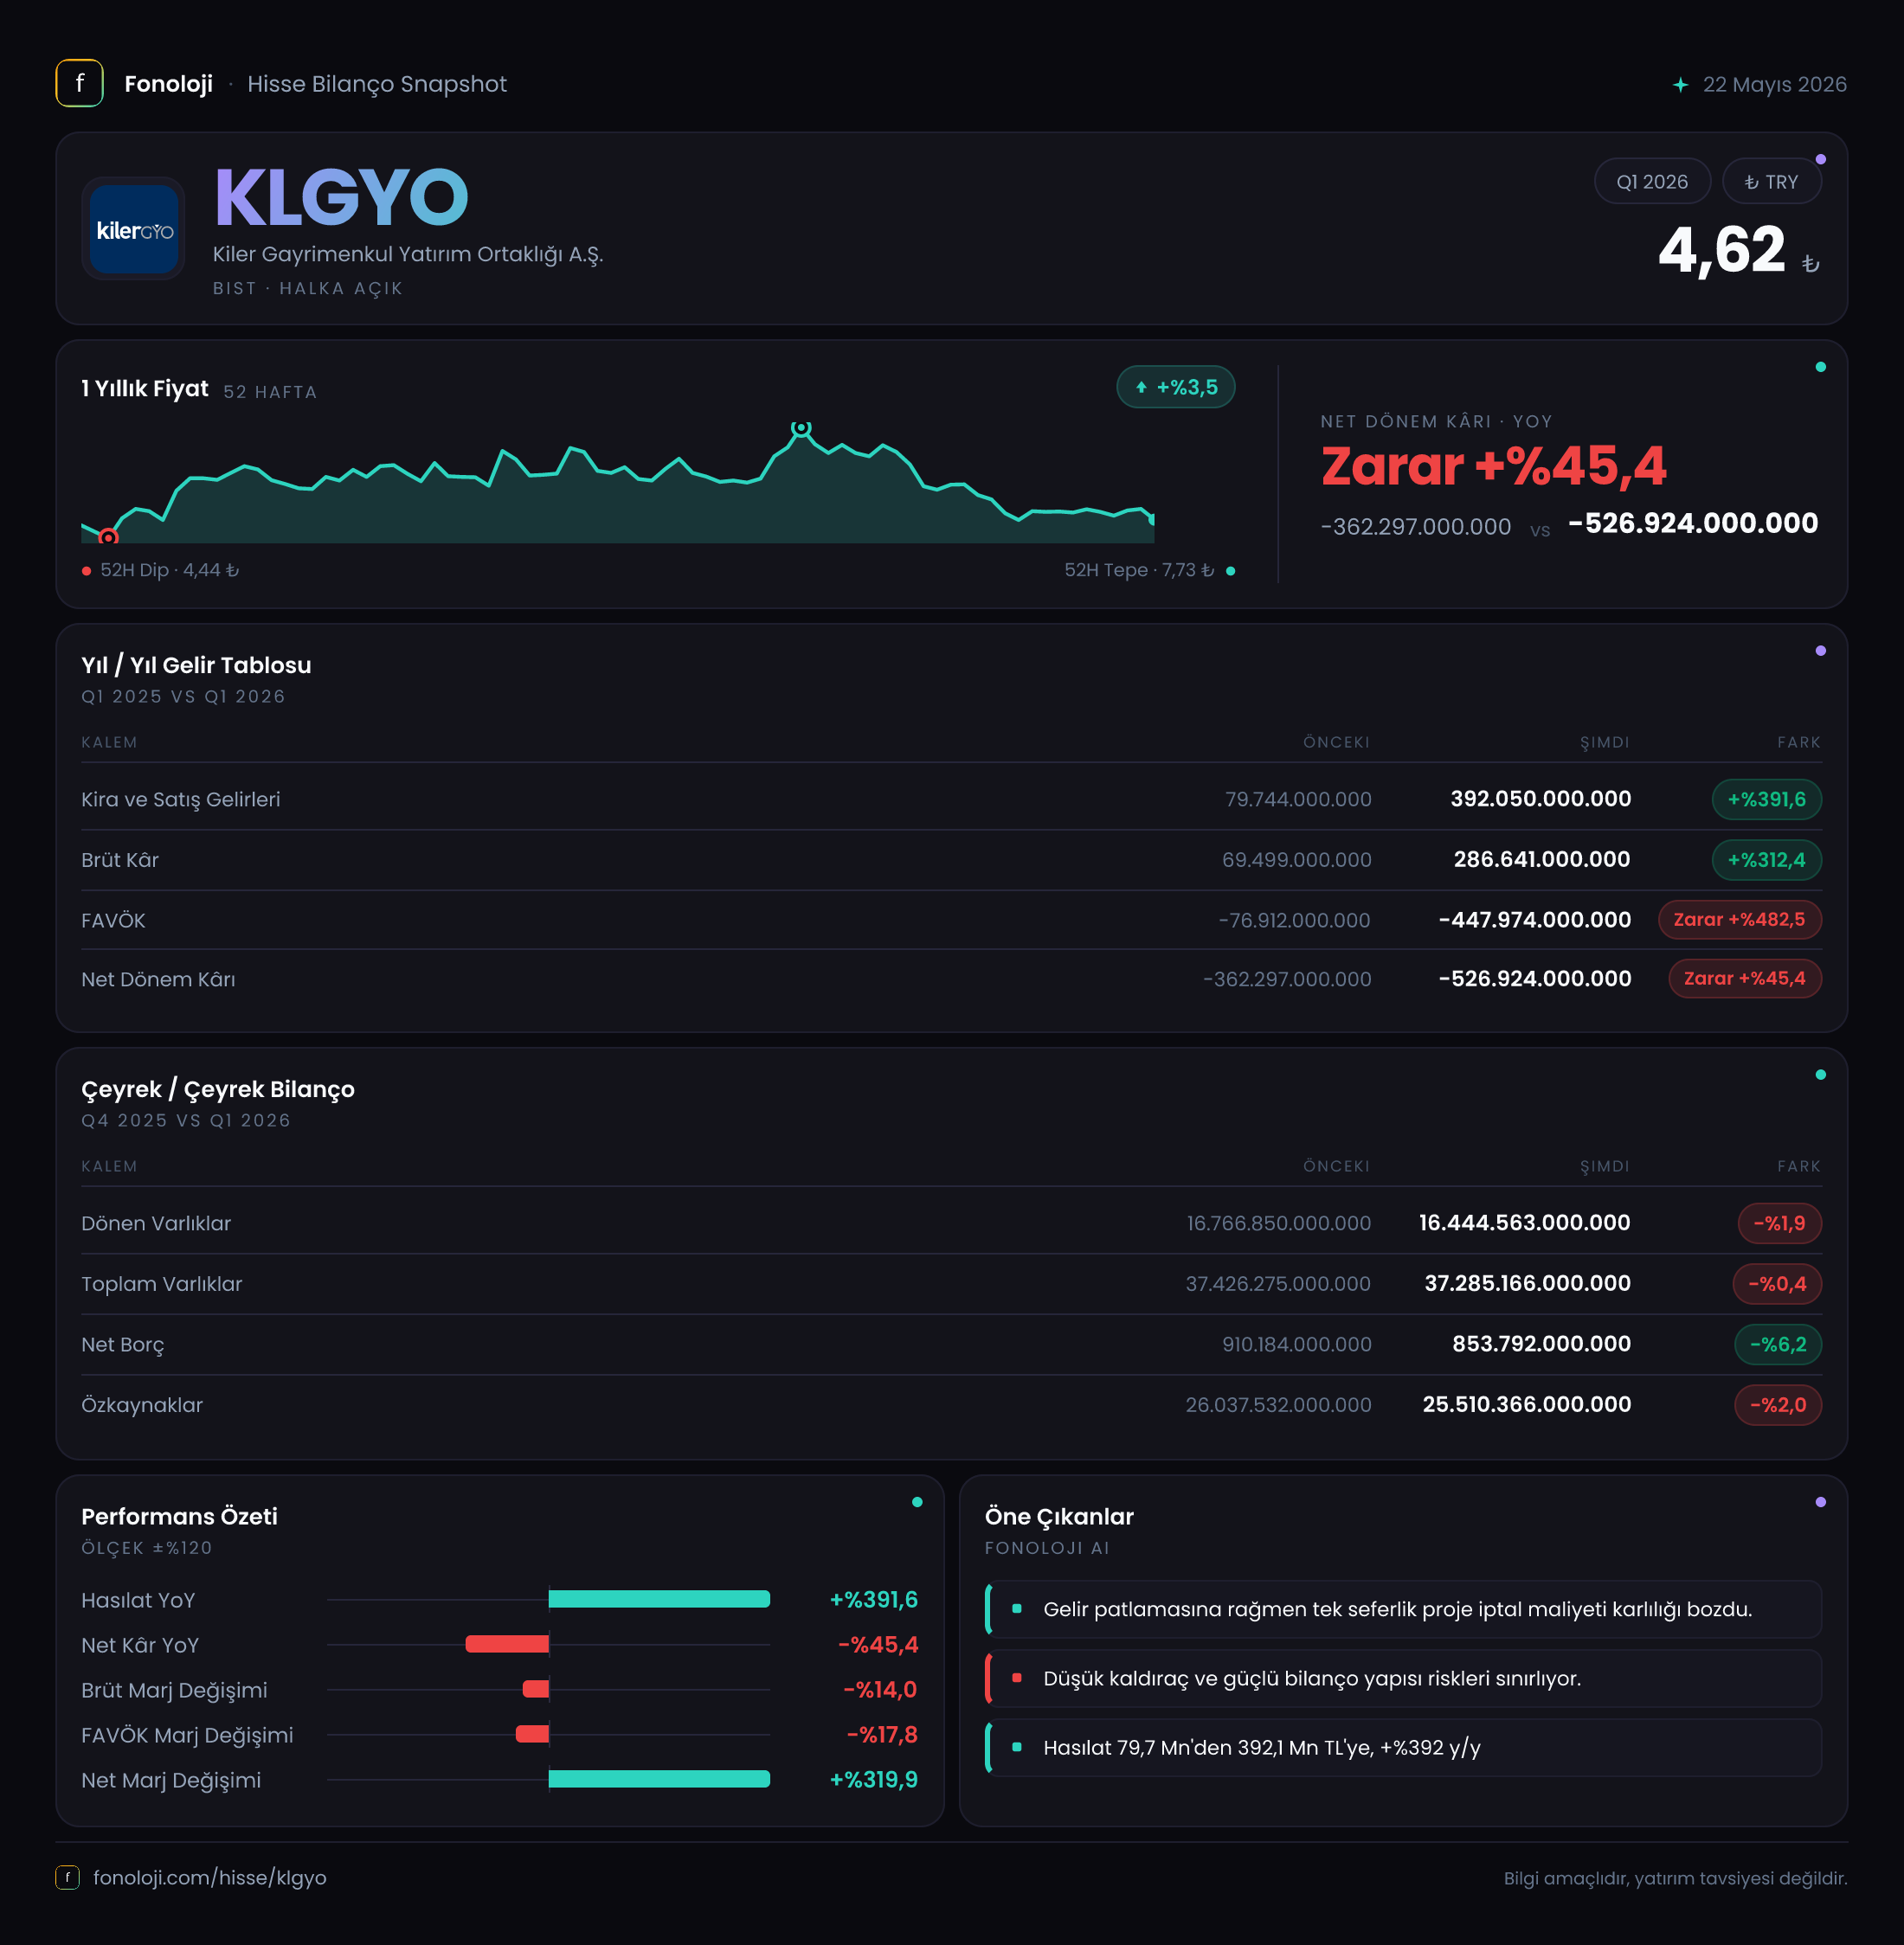Click the value 79.744.000.000

(x=1298, y=799)
